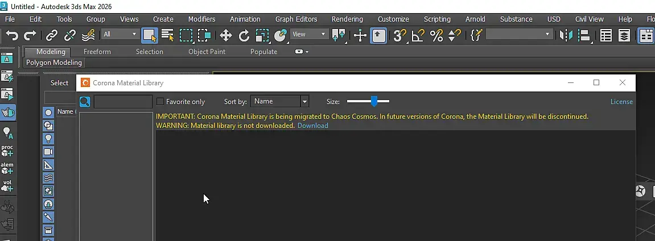Click the Select and Manipulate icon
655x241 pixels.
click(360, 35)
